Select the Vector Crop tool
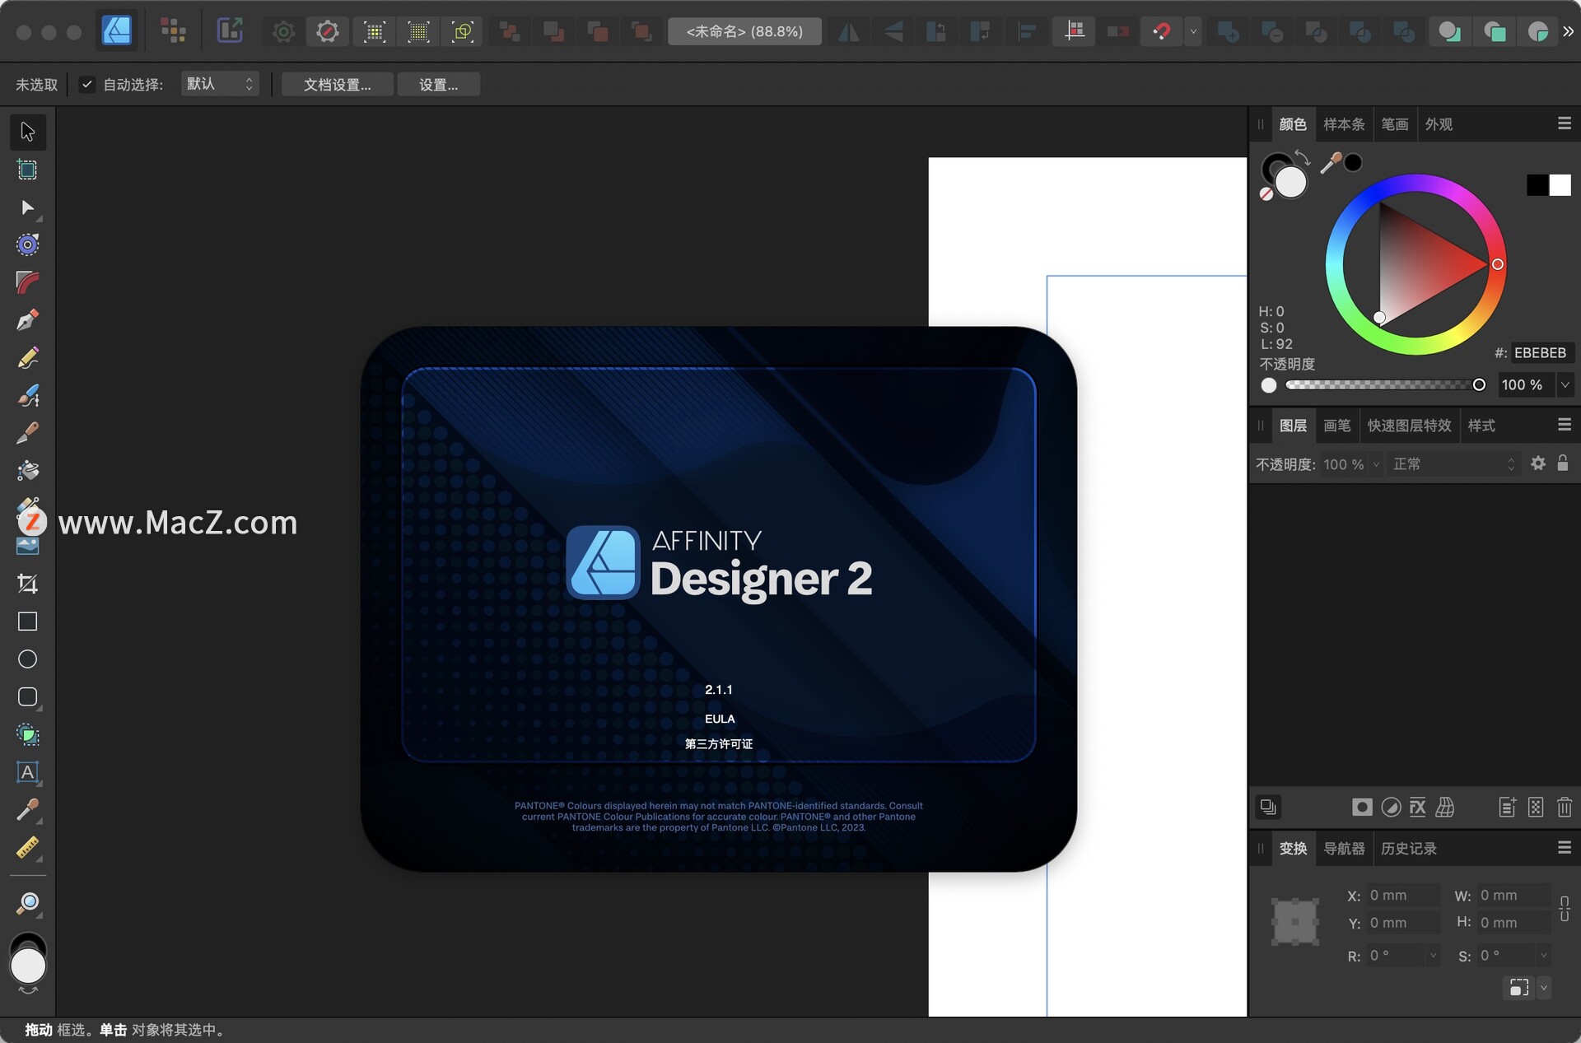This screenshot has height=1043, width=1581. pos(27,584)
